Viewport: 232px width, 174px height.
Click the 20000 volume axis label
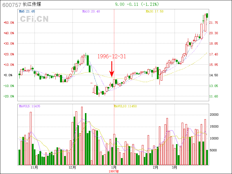[x=214, y=115]
